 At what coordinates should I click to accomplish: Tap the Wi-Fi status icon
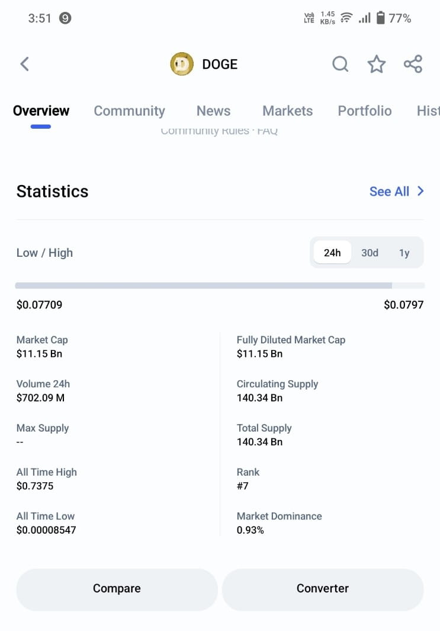click(x=346, y=18)
